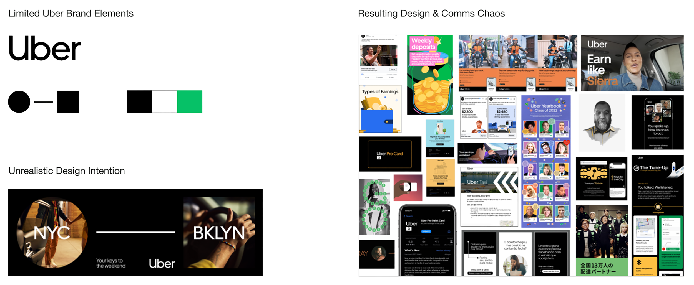Open the dark 'RAY' portrait banner

(x=376, y=254)
